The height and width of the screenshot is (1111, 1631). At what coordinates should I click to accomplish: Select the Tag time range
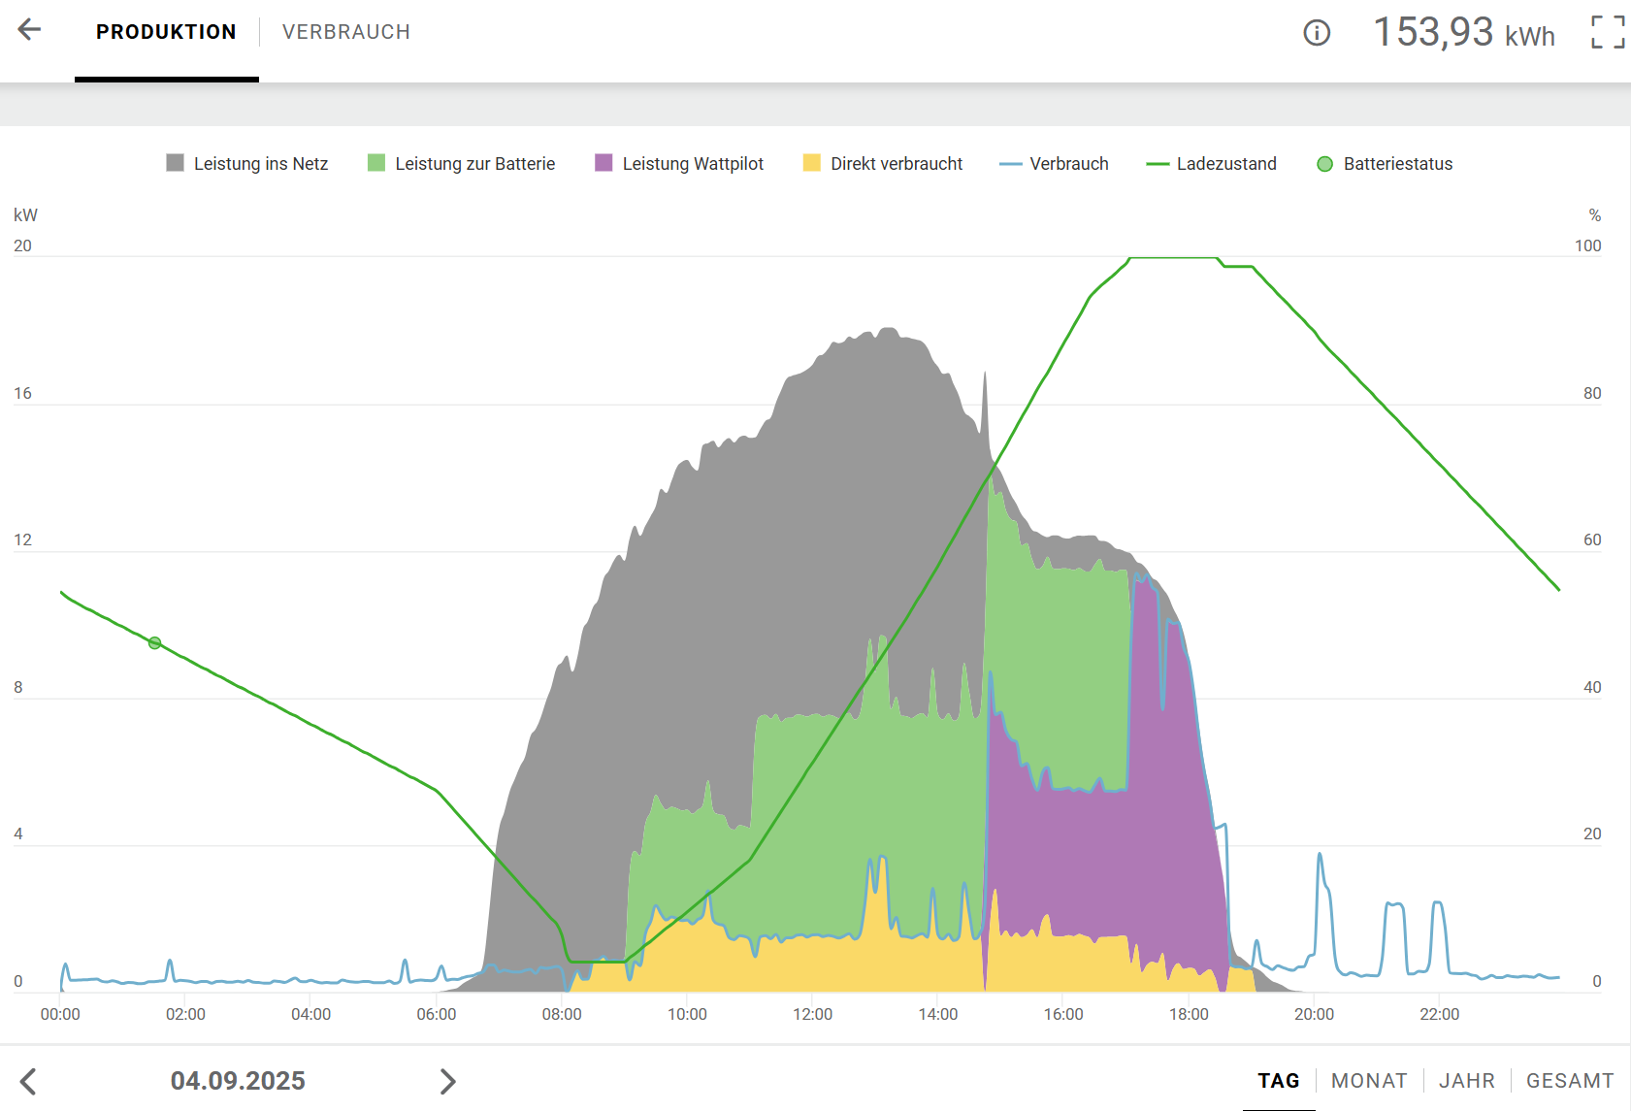(x=1278, y=1081)
